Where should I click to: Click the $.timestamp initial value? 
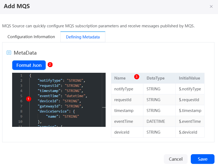coord(190,111)
